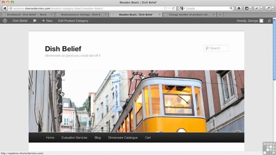The height and width of the screenshot is (155, 276).
Task: Open a new browser tab with plus
Action: 220,15
